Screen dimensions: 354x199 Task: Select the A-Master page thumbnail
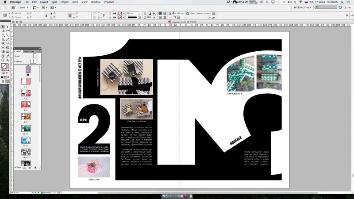pos(33,61)
